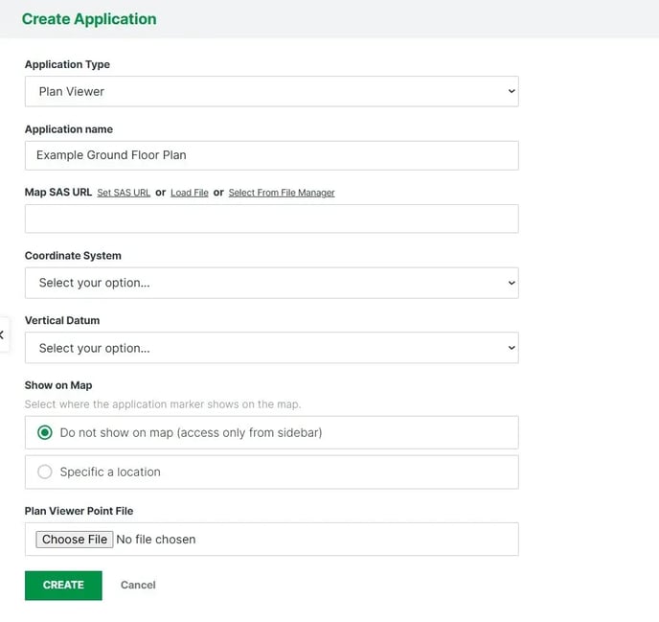Click the Create Application page heading
The width and height of the screenshot is (659, 622).
click(x=89, y=19)
